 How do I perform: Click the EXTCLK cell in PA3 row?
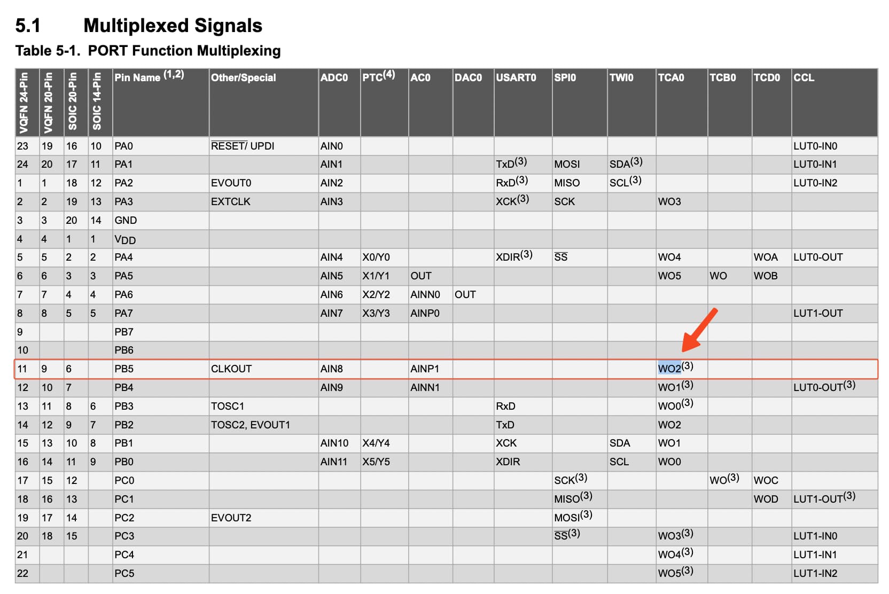click(230, 201)
